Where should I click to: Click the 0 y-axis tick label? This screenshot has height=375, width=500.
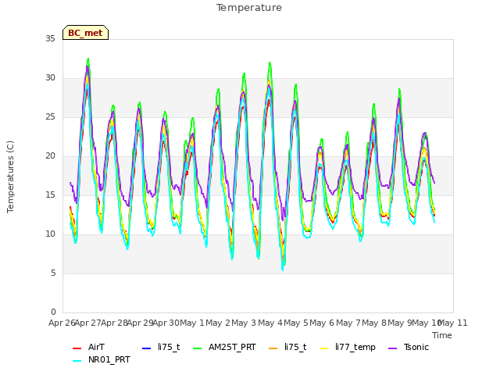53,312
